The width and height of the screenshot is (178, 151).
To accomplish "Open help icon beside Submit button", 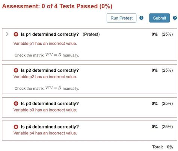I will click(175, 18).
